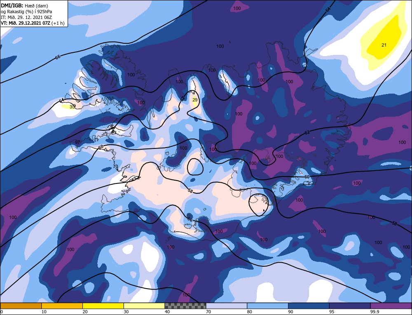Click the lavender 70–80 legend swatch

pyautogui.click(x=227, y=306)
